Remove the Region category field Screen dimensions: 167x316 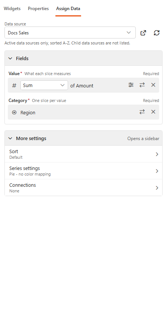pos(153,112)
